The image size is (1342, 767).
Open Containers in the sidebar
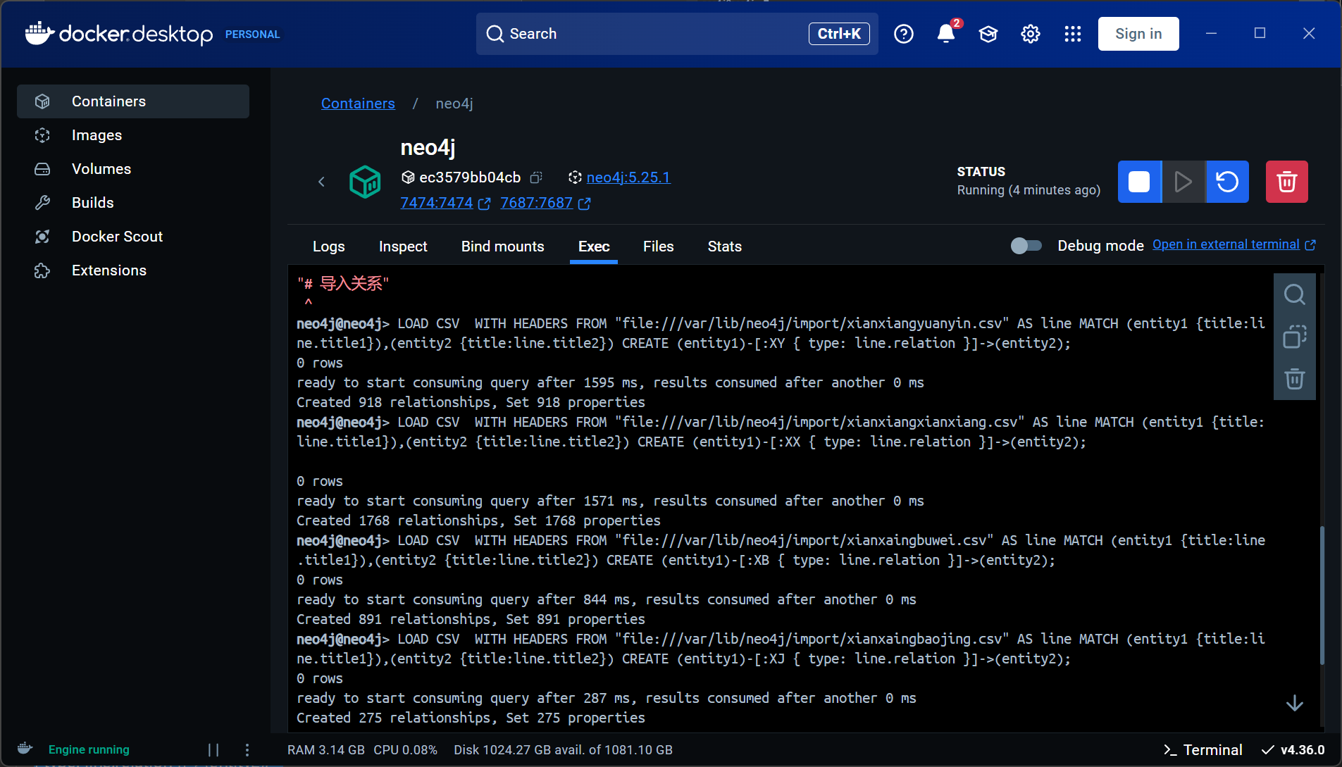tap(133, 101)
